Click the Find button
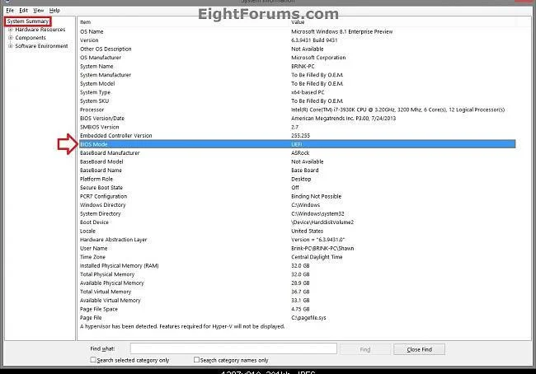This screenshot has width=536, height=374. pos(365,349)
